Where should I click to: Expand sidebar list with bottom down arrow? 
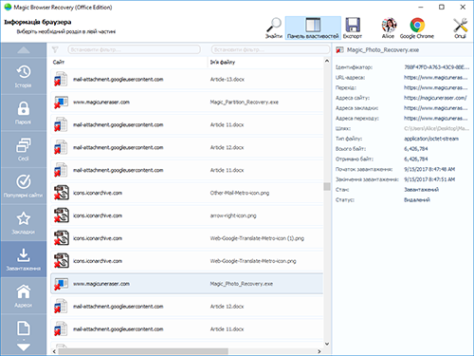tap(24, 347)
